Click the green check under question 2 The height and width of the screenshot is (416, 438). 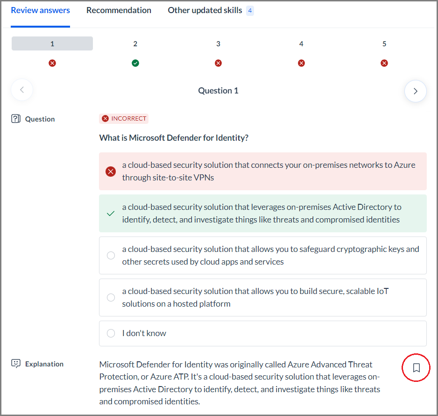coord(135,63)
